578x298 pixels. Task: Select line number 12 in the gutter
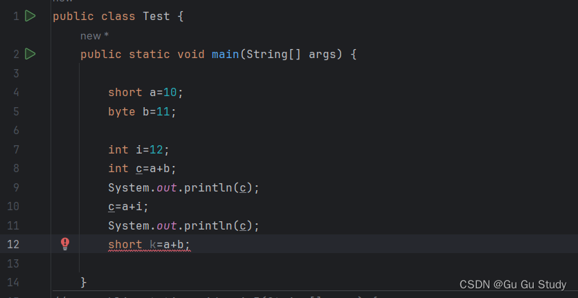13,244
